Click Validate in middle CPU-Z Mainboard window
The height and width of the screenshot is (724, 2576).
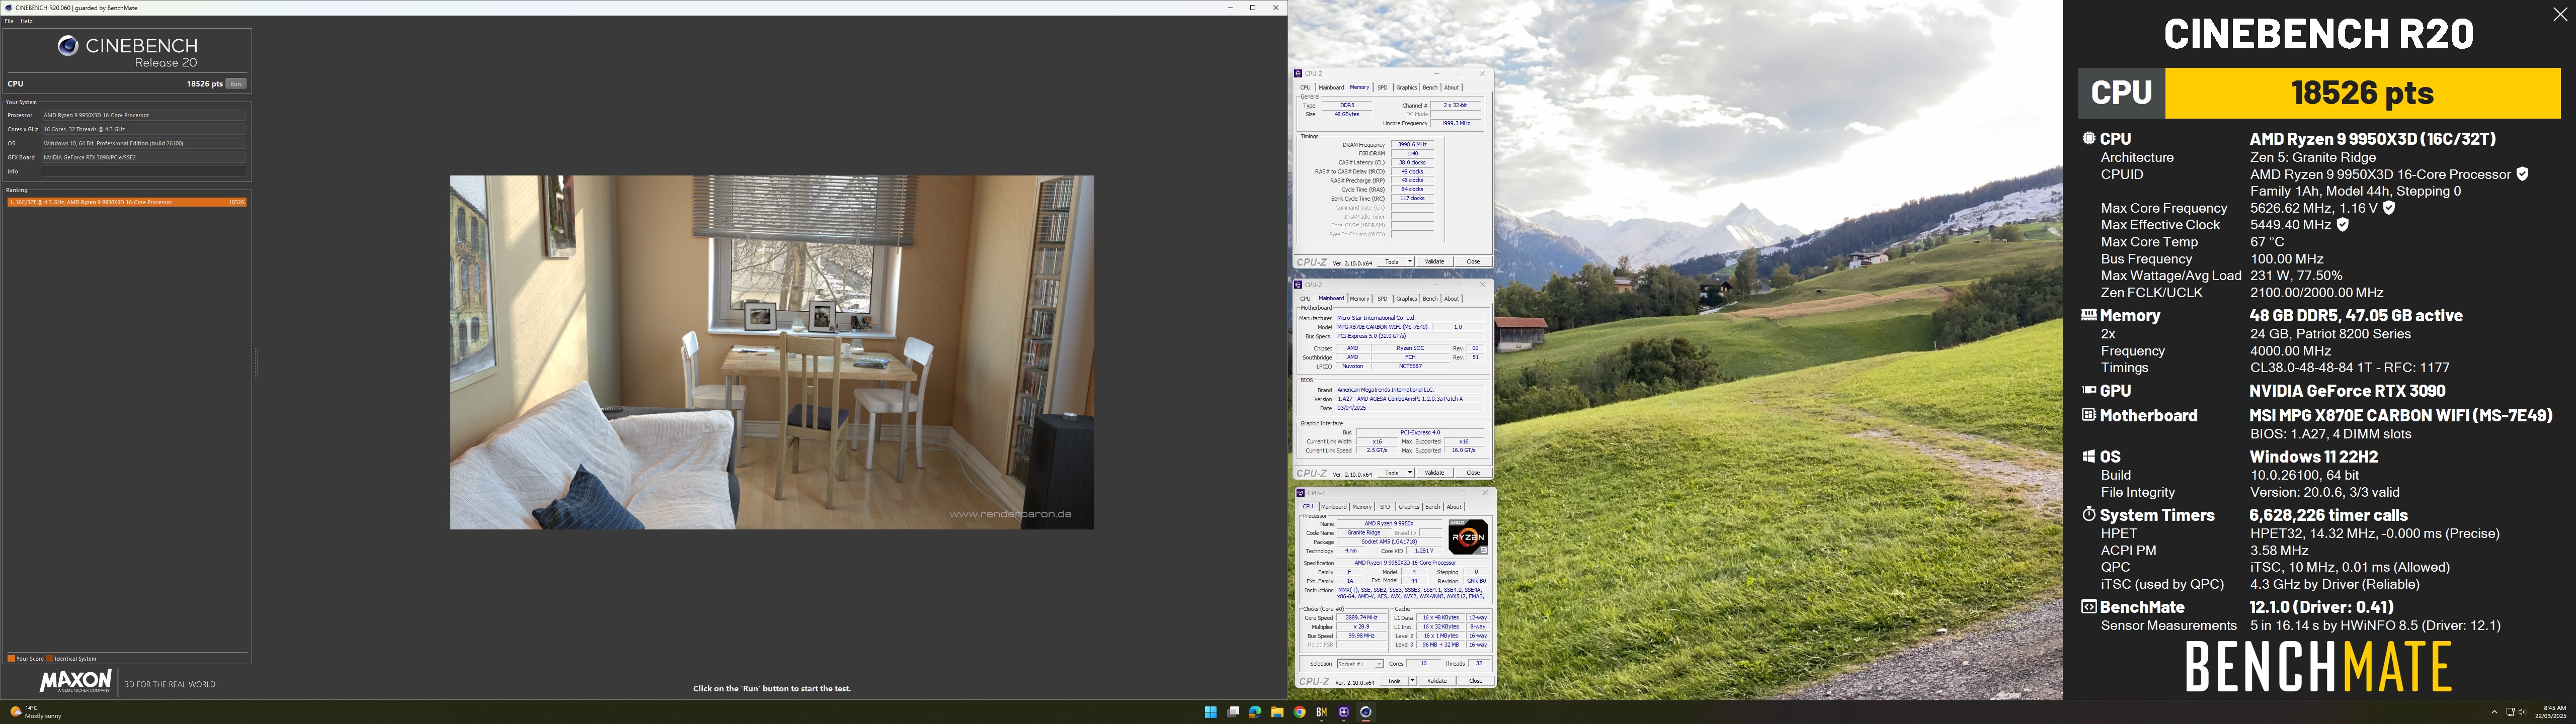(x=1435, y=473)
